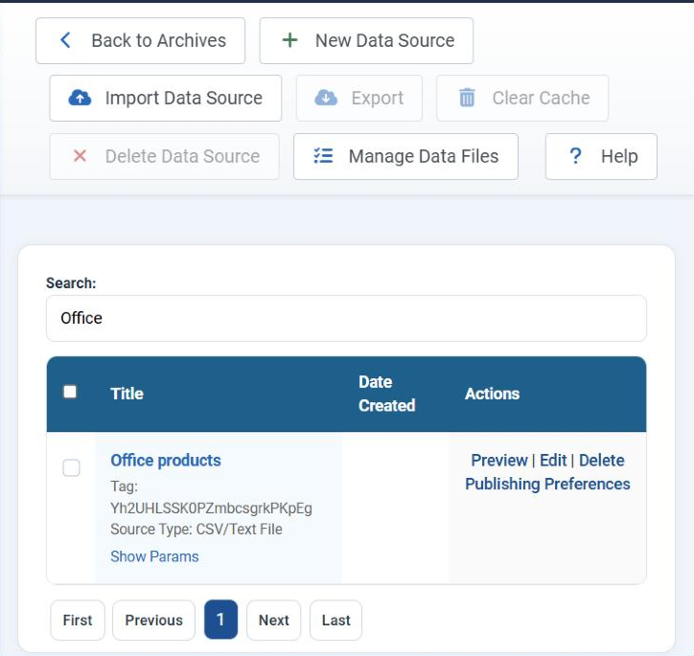Viewport: 694px width, 656px height.
Task: Select page 1 in pagination
Action: pos(220,620)
